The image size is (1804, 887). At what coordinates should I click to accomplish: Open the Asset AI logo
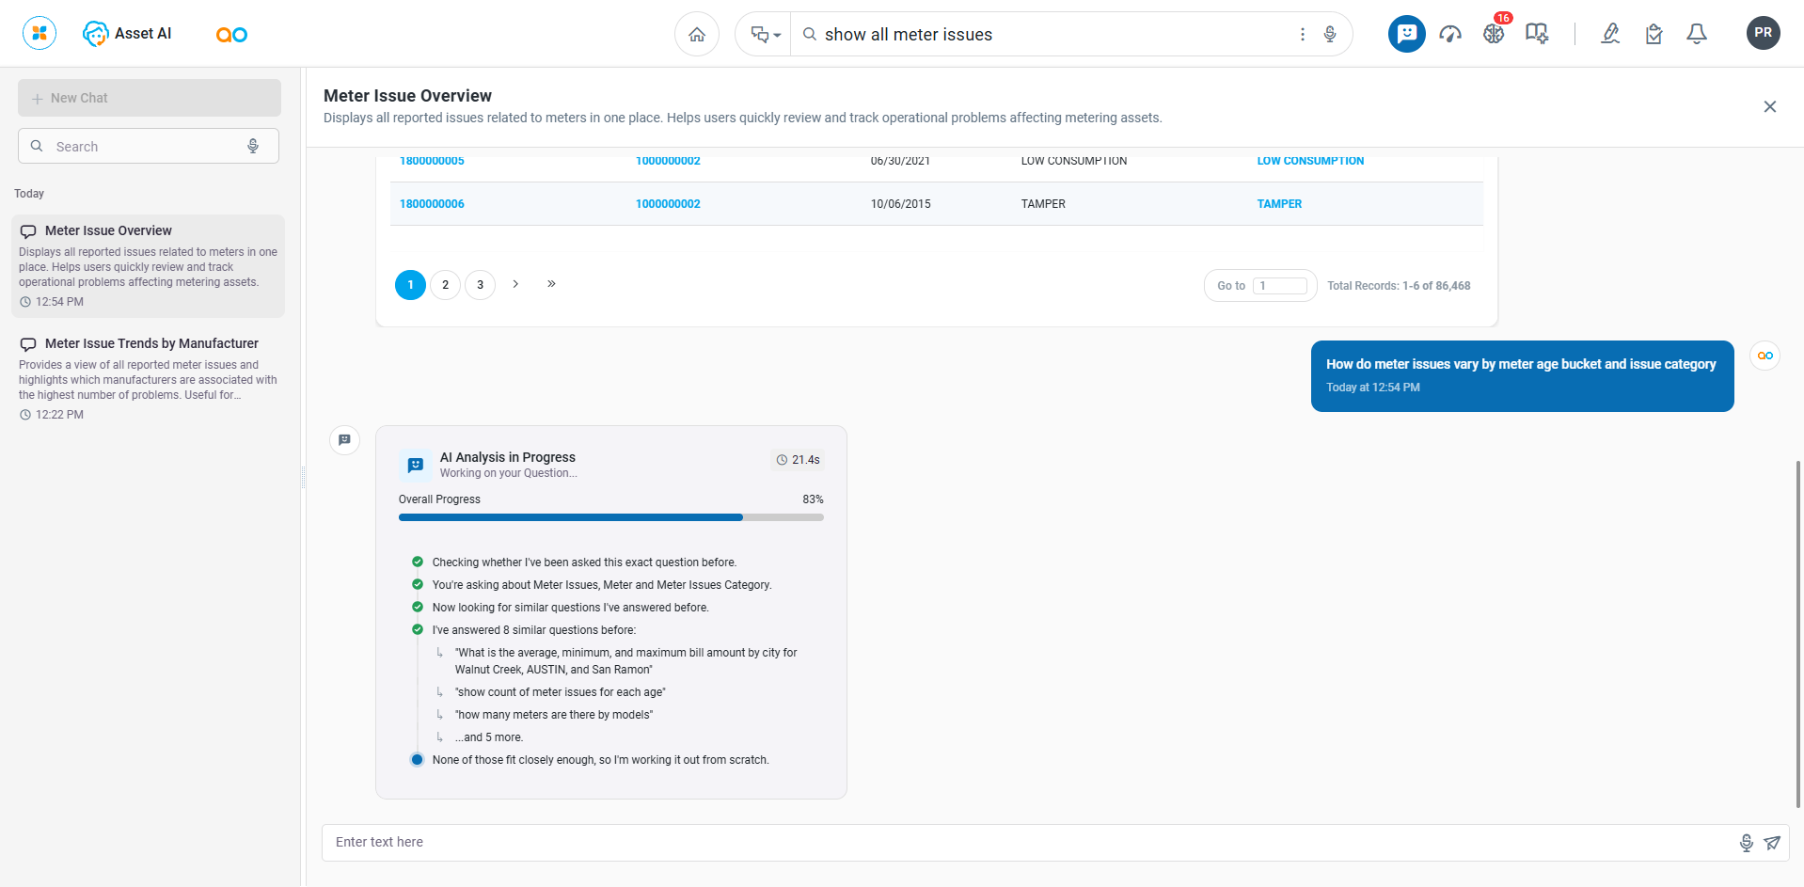tap(127, 34)
